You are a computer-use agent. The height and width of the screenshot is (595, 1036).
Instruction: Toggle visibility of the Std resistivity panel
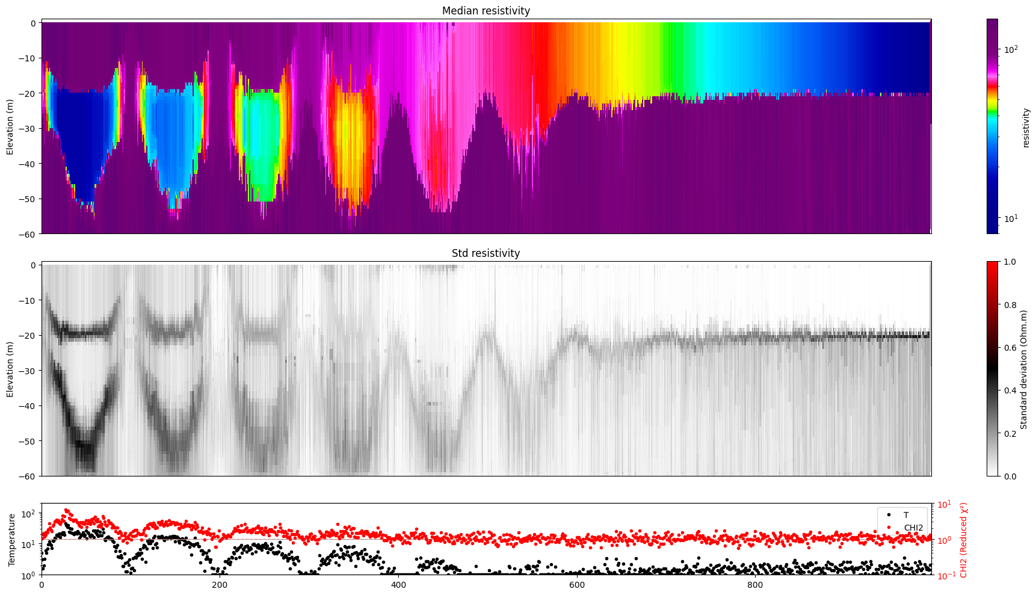pyautogui.click(x=486, y=253)
